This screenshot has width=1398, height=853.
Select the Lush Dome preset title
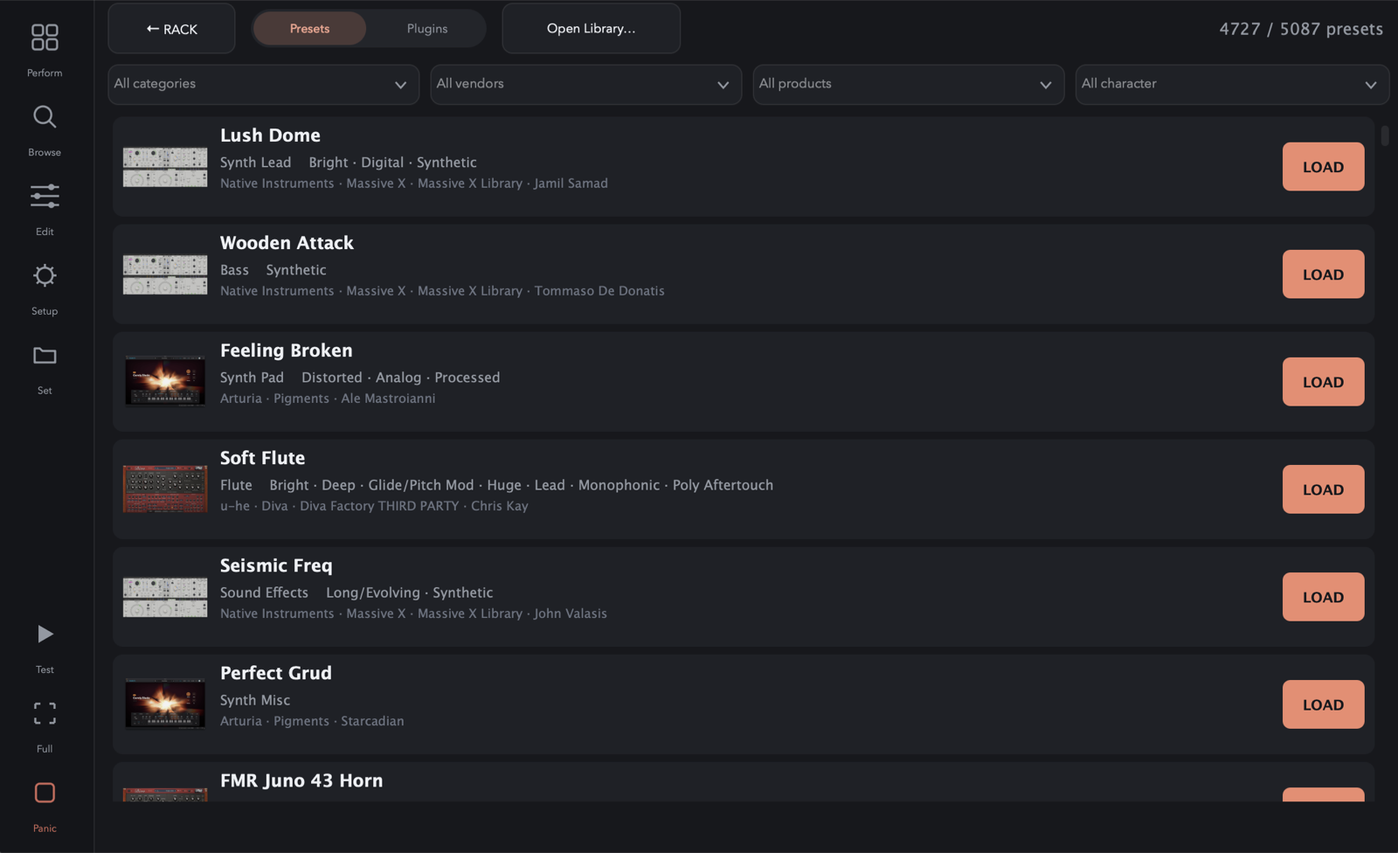pyautogui.click(x=270, y=135)
